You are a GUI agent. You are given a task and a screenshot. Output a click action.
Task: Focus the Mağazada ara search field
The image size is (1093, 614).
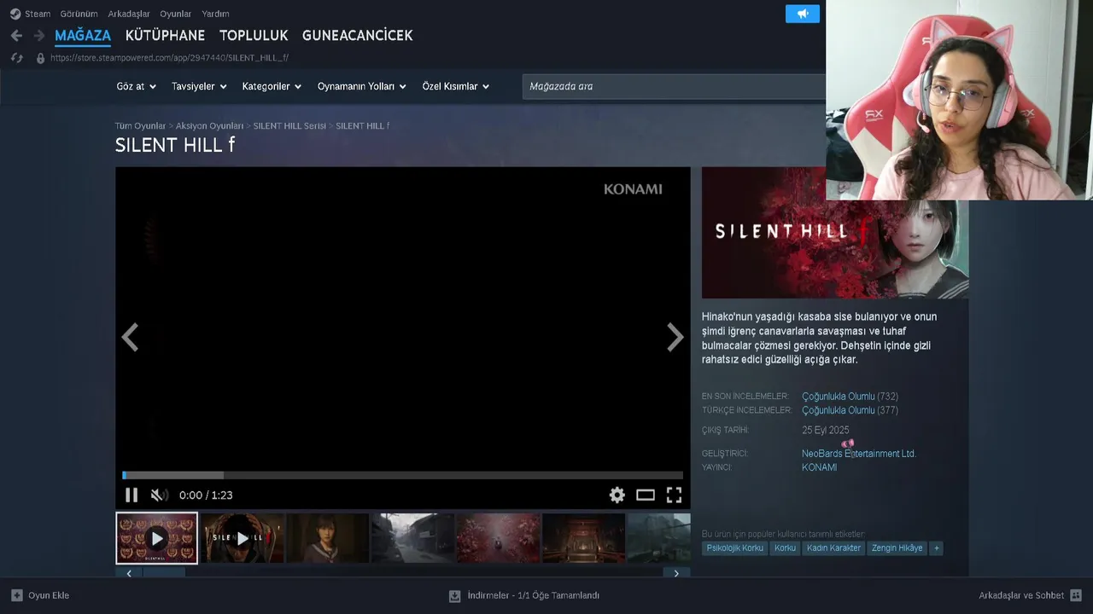tap(674, 86)
